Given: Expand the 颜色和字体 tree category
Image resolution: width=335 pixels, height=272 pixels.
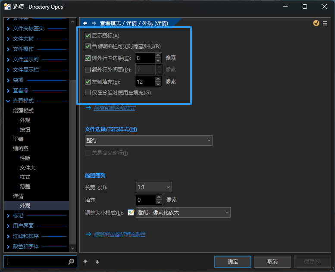Looking at the screenshot, I should 9,247.
